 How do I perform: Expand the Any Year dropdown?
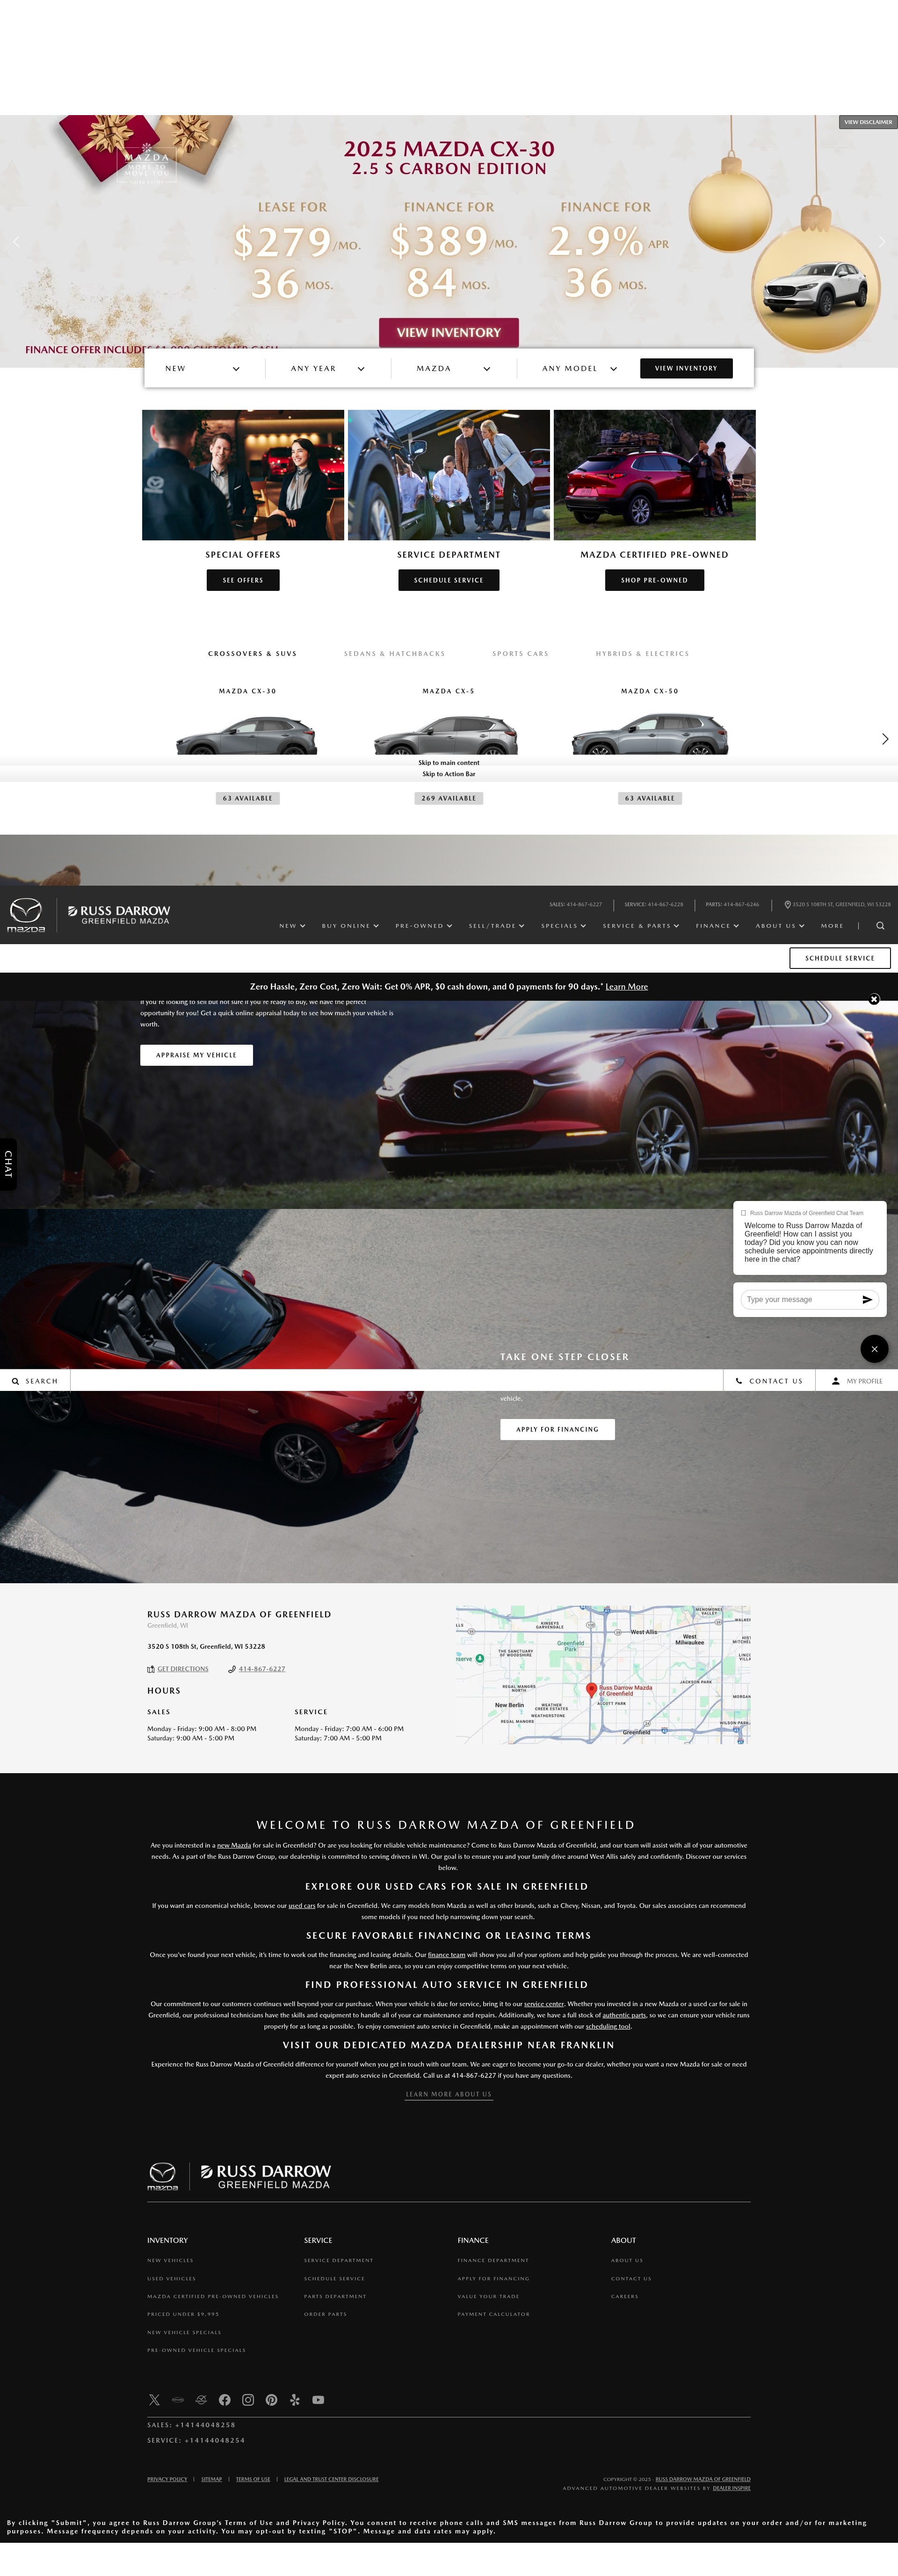328,368
